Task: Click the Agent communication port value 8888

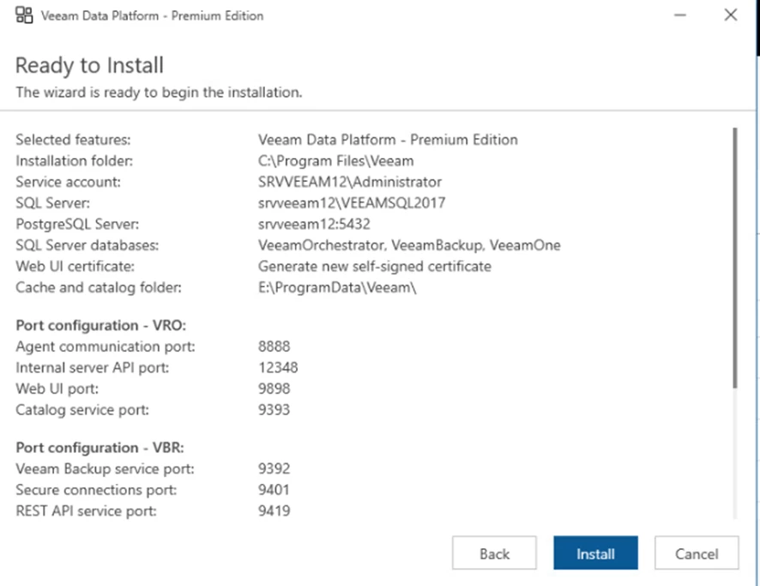Action: click(x=274, y=347)
